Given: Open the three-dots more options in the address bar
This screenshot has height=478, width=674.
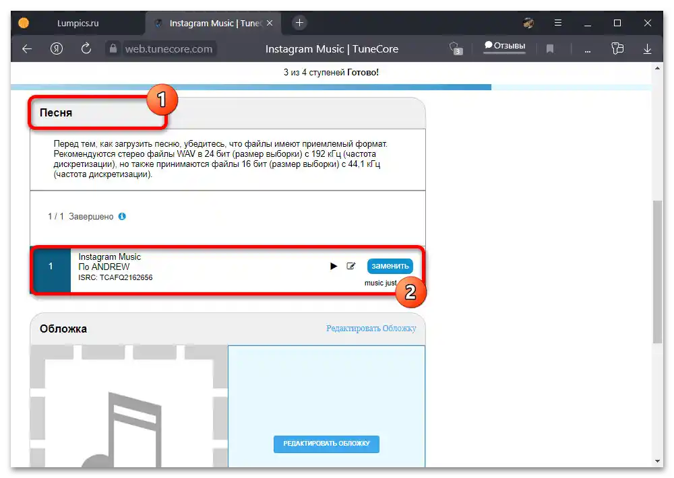Looking at the screenshot, I should (588, 50).
